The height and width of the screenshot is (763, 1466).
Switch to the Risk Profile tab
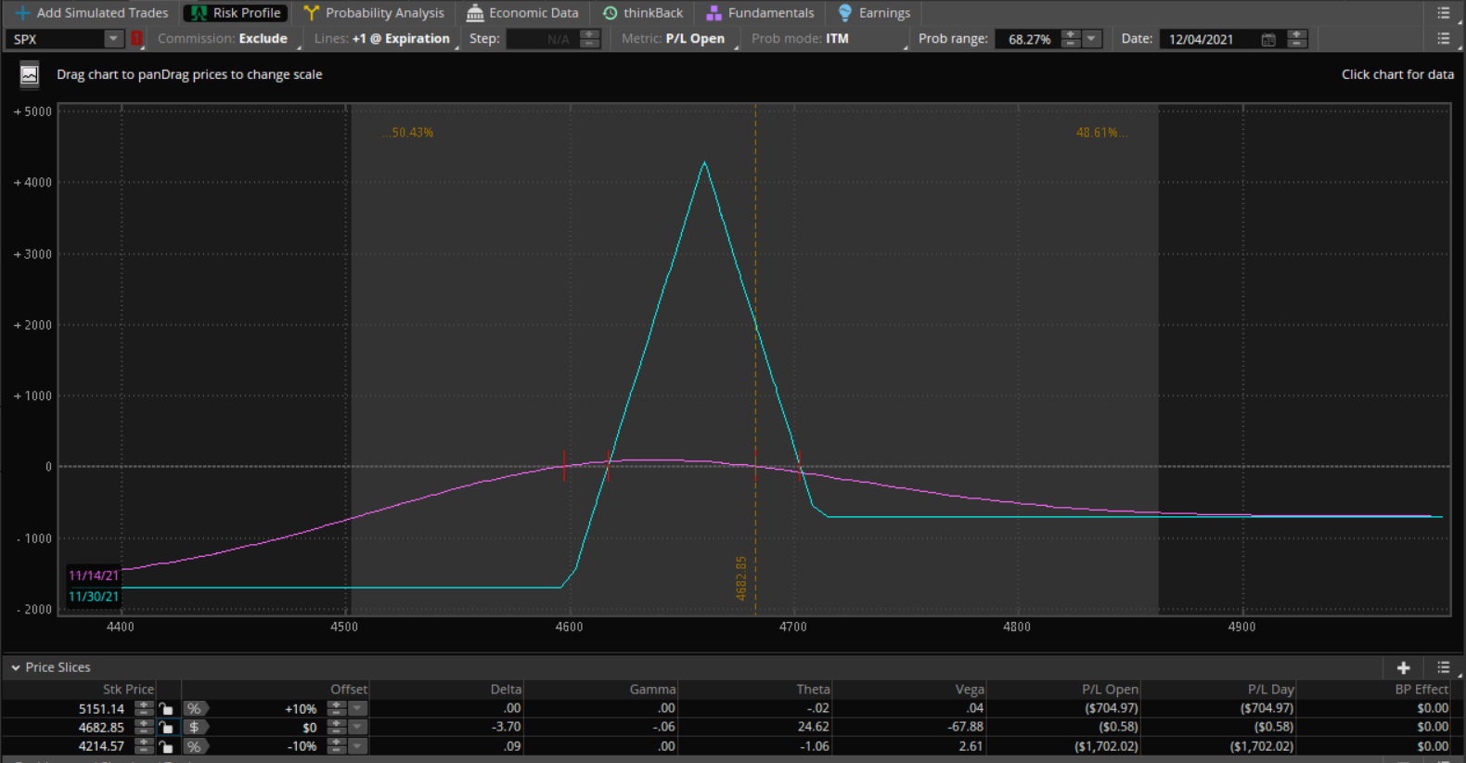(x=236, y=13)
